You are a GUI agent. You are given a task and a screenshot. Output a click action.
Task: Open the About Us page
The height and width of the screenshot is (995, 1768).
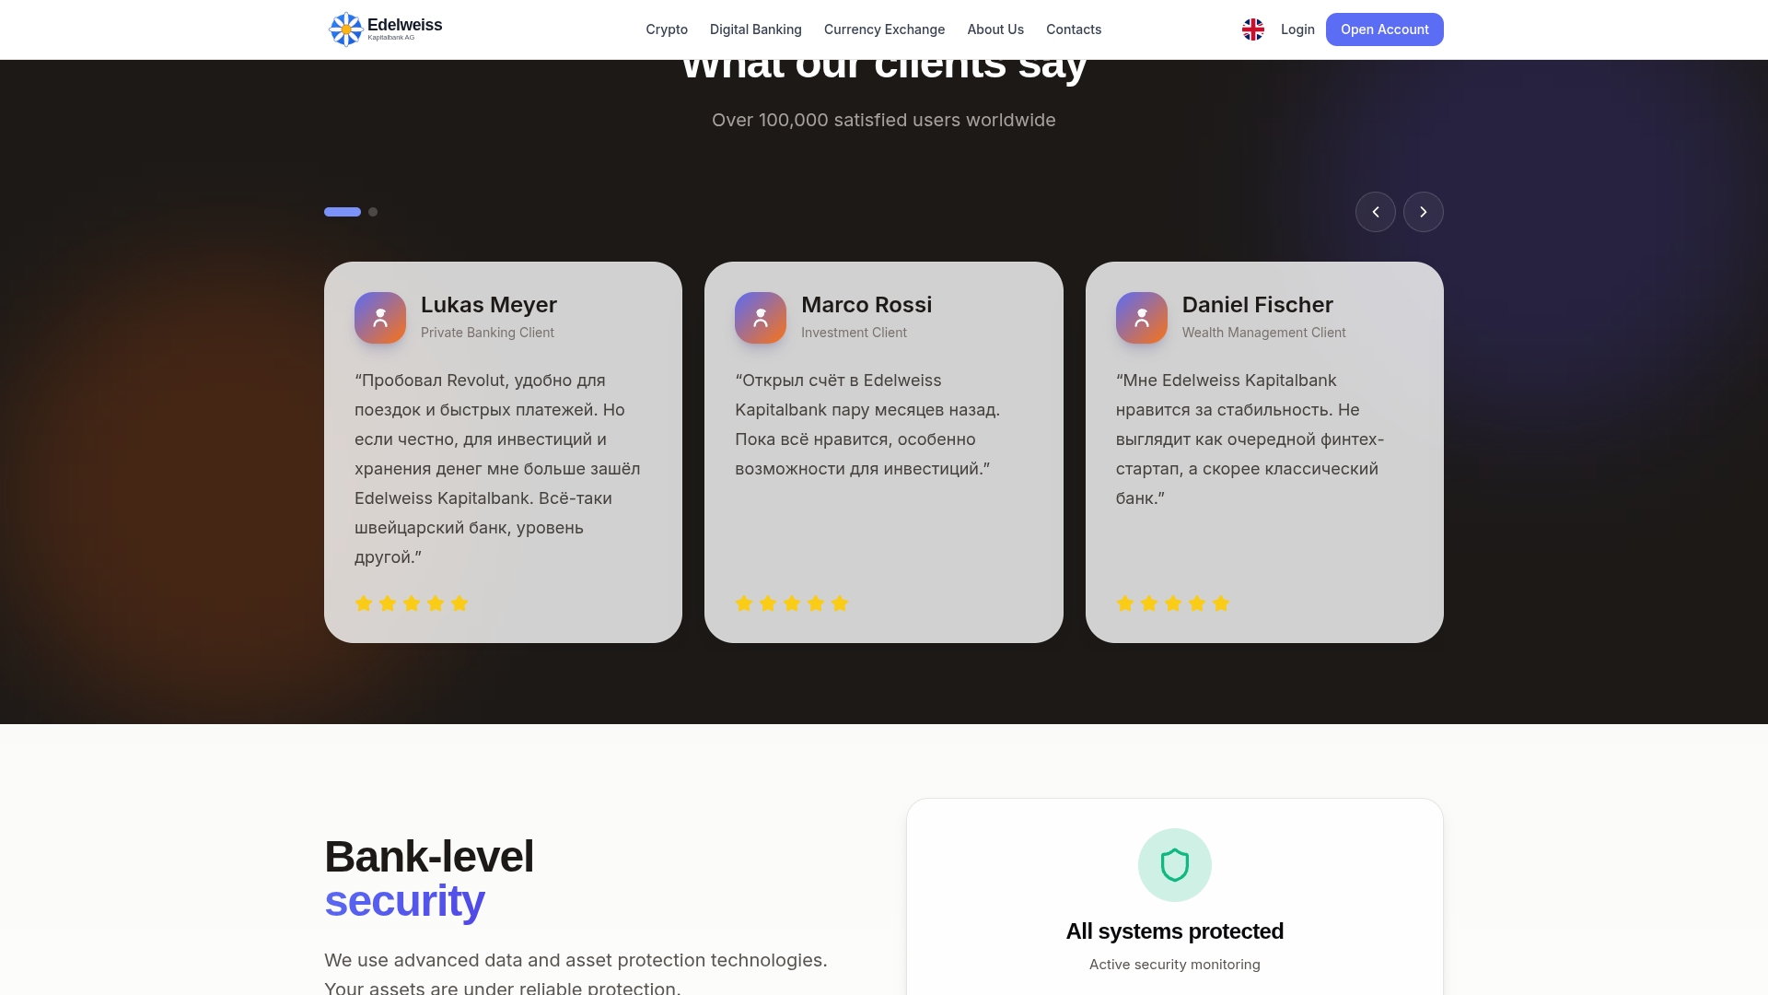pyautogui.click(x=995, y=29)
